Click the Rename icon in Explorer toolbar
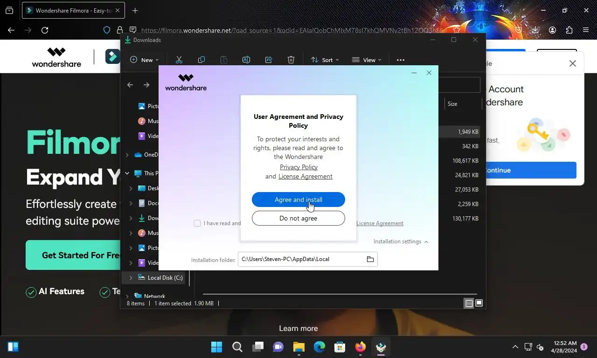 246,60
